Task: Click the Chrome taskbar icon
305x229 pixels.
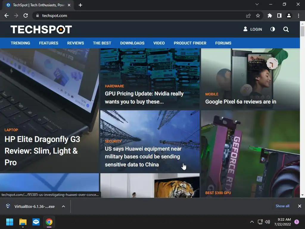Action: tap(49, 222)
